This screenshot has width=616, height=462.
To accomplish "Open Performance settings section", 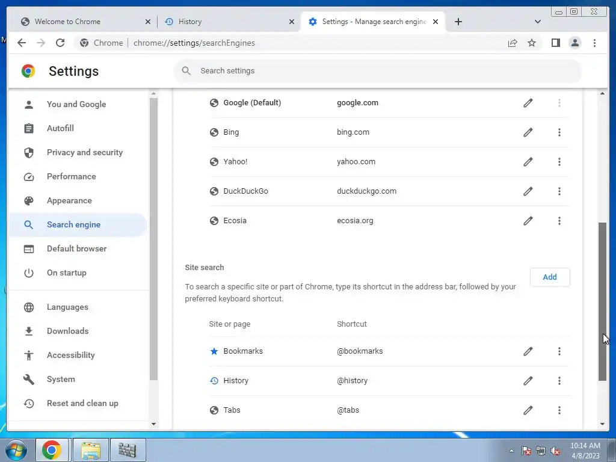I will [78, 176].
